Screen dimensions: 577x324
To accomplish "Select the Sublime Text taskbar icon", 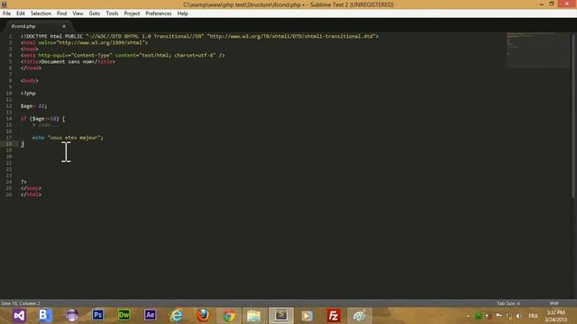I will [x=281, y=316].
